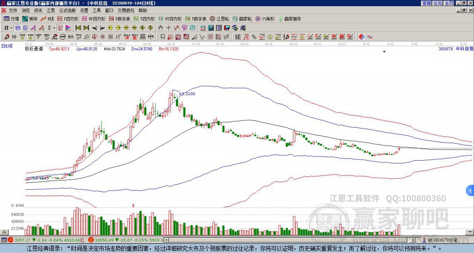Switch to K线 chart view
This screenshot has width=474, height=253.
(48, 18)
